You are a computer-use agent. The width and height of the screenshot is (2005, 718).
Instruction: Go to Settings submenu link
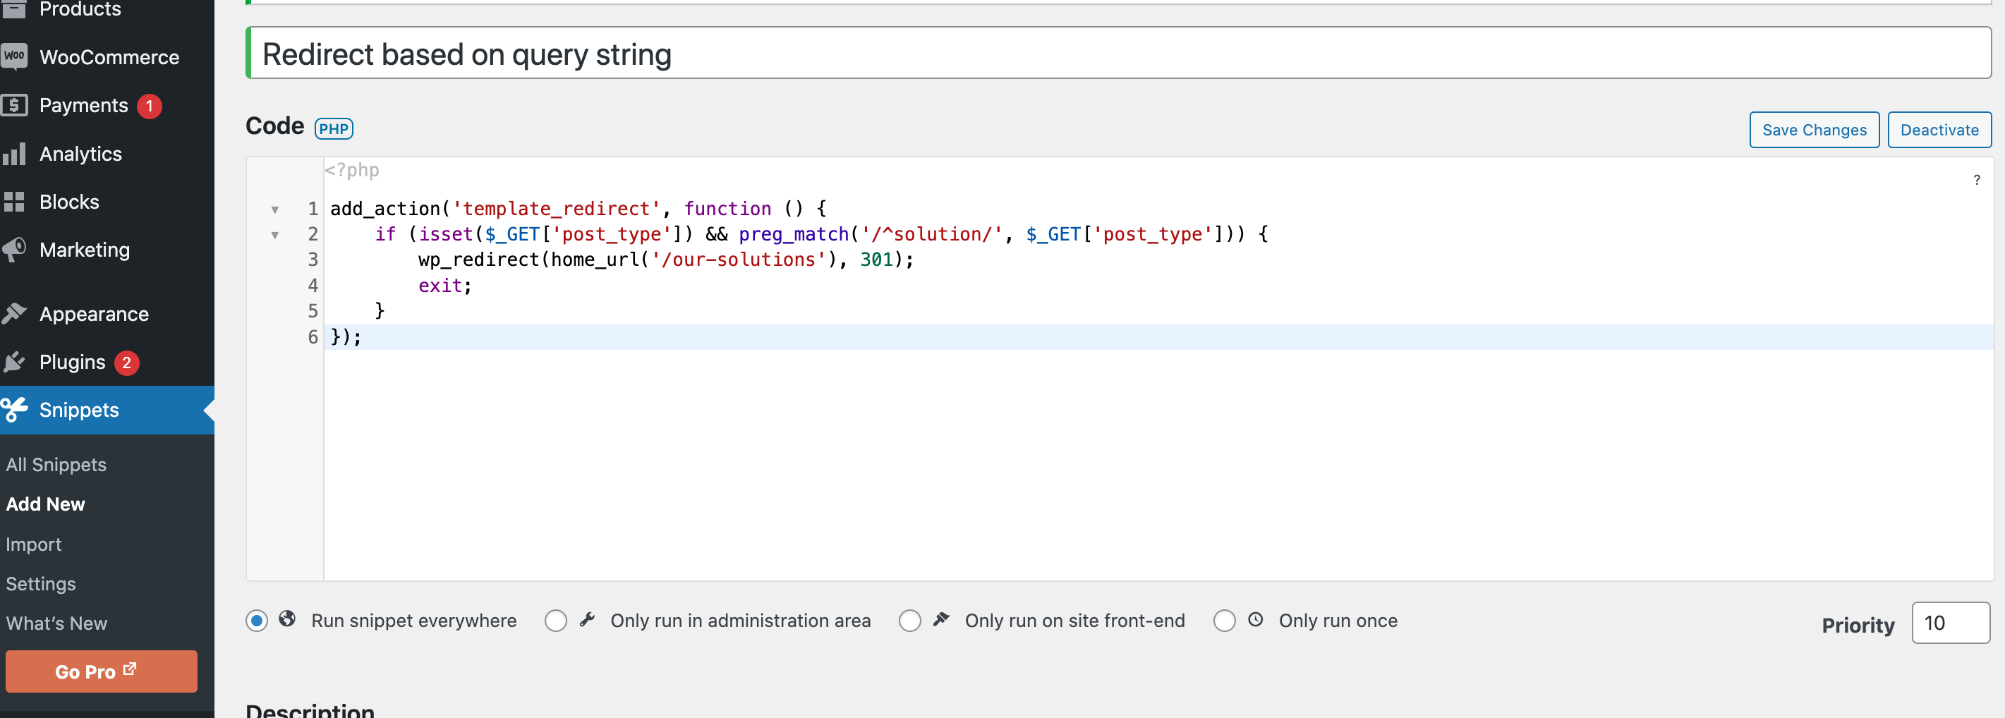pyautogui.click(x=40, y=583)
